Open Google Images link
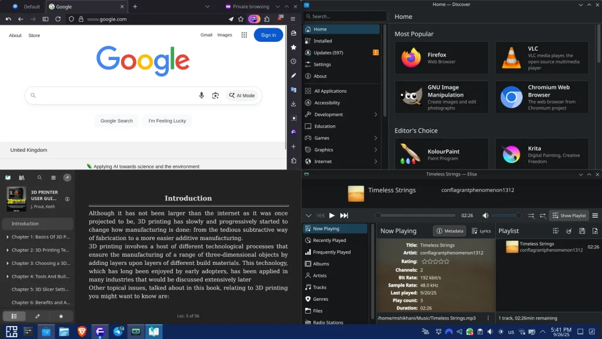The width and height of the screenshot is (602, 339). [x=225, y=35]
